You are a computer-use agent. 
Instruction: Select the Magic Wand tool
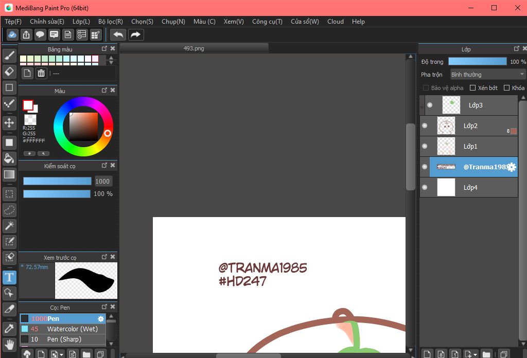click(9, 226)
